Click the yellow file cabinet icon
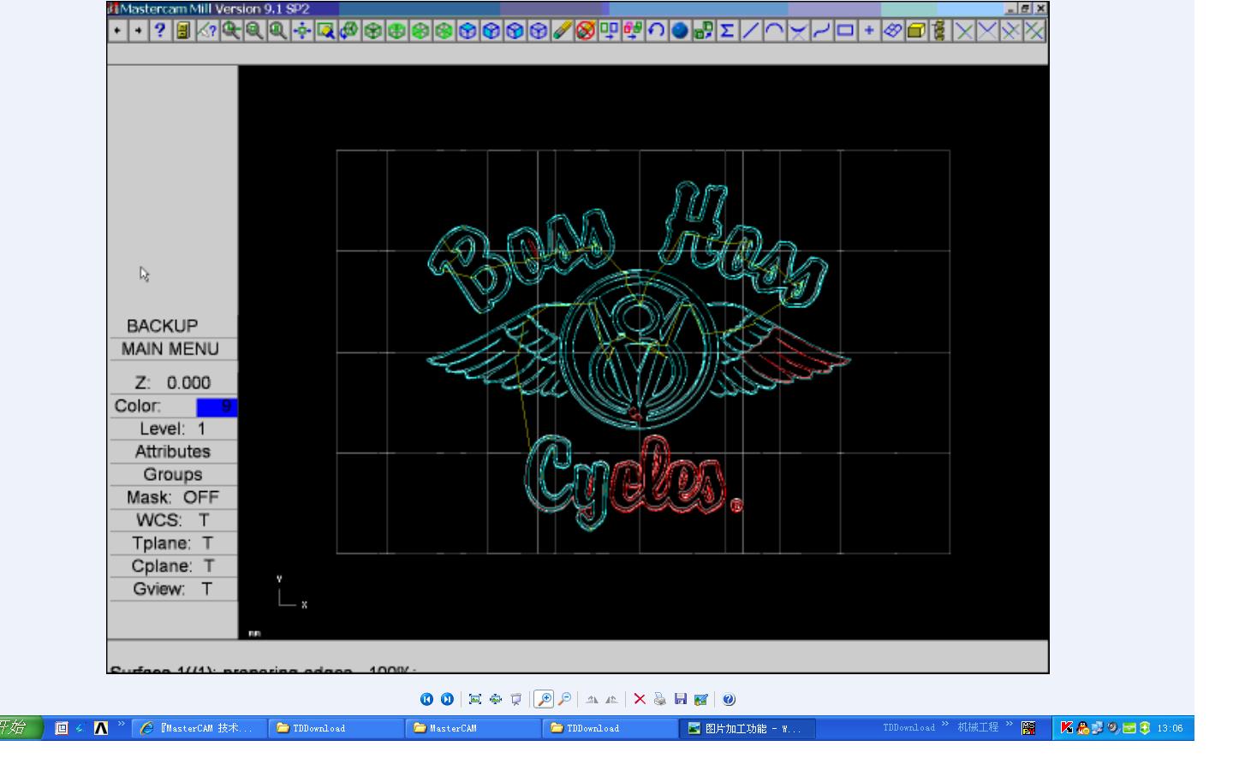Screen dimensions: 1233x770 click(182, 31)
